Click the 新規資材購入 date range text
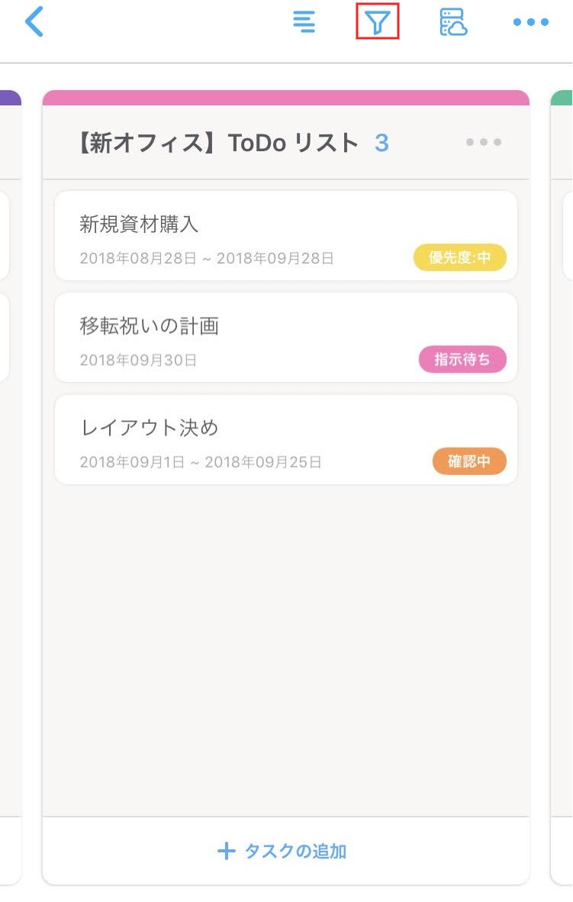The image size is (573, 902). (207, 258)
